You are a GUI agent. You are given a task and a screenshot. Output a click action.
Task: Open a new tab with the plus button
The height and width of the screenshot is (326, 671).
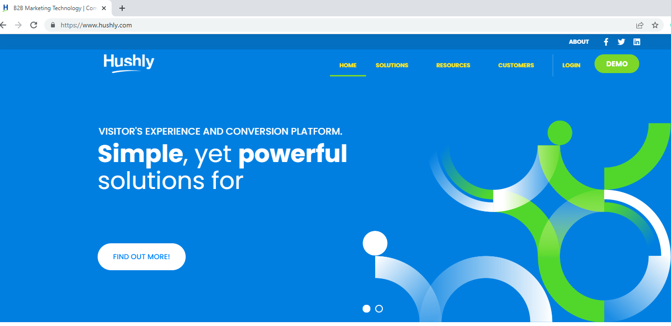122,8
